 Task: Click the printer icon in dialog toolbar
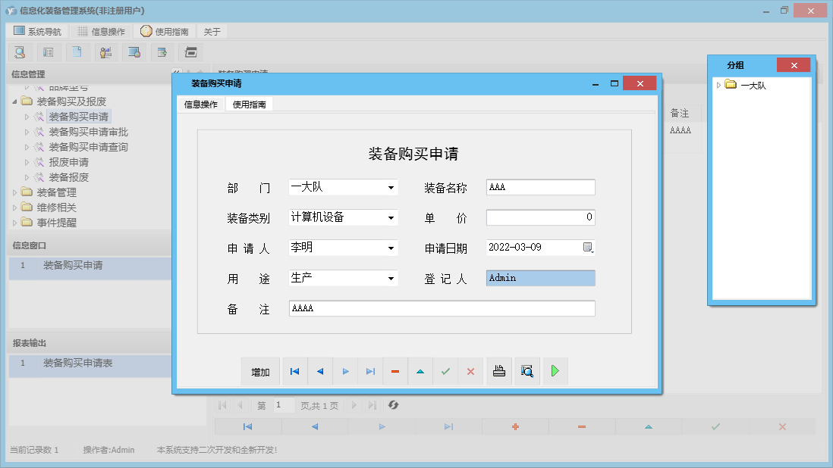[499, 372]
